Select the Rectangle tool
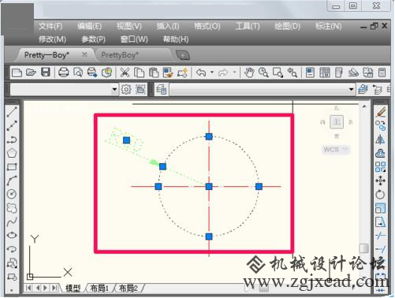 tap(12, 166)
